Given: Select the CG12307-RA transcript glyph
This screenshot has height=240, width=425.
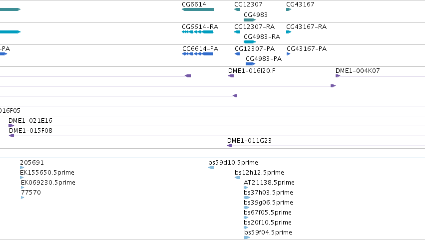Looking at the screenshot, I should click(x=237, y=32).
